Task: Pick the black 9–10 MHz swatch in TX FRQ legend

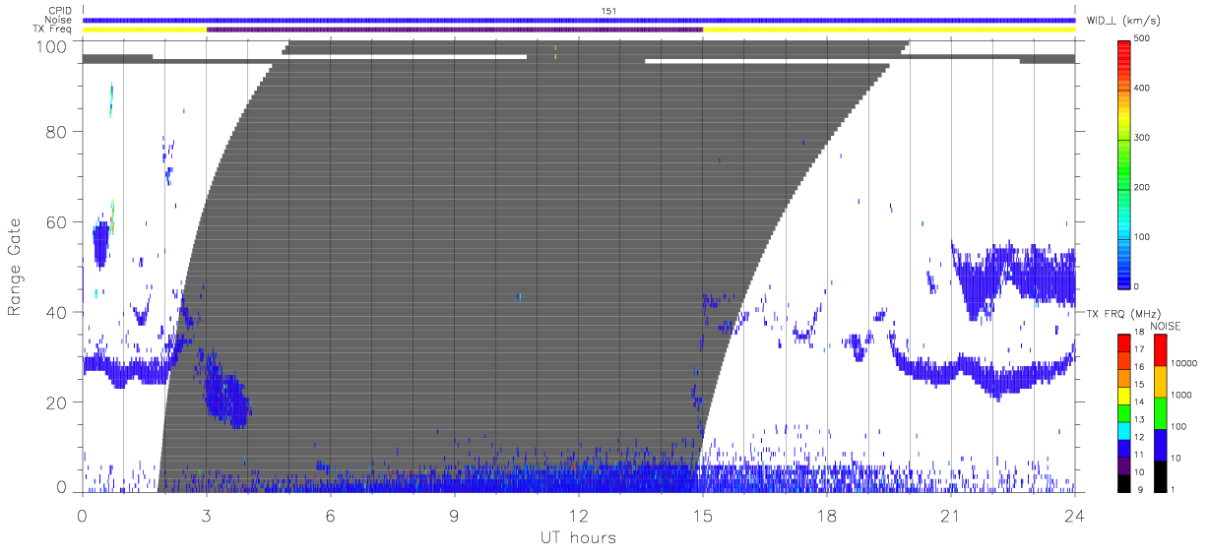Action: pos(1124,481)
